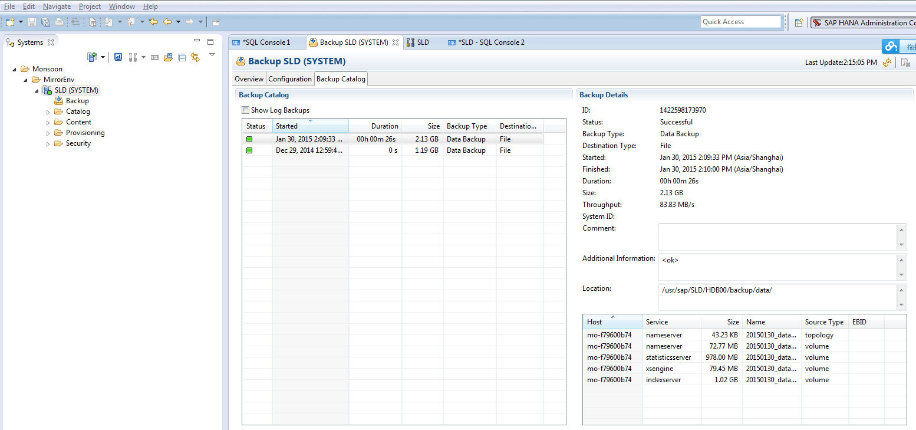Click the delete backup icon beside refresh
Viewport: 916px width, 430px height.
pyautogui.click(x=905, y=63)
